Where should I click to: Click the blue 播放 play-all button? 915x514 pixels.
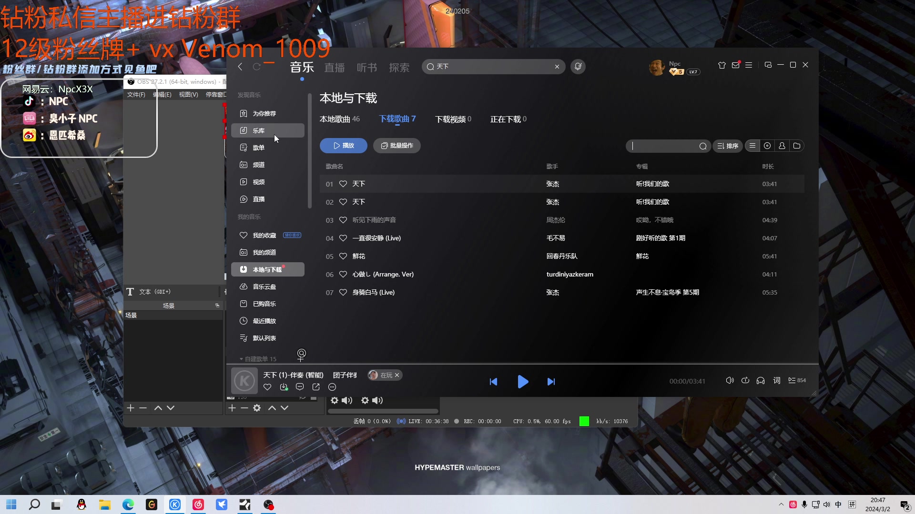point(344,146)
